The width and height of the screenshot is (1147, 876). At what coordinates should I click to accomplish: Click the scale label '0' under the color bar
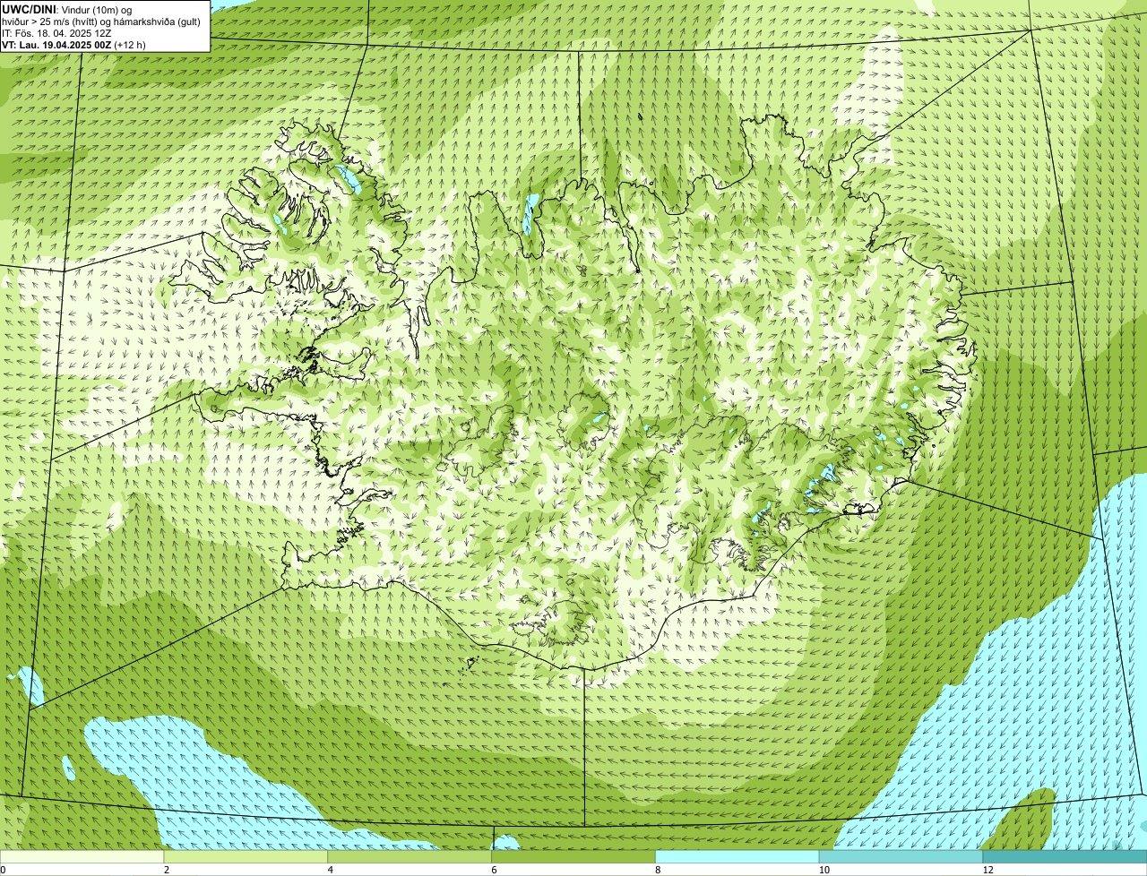[3, 870]
